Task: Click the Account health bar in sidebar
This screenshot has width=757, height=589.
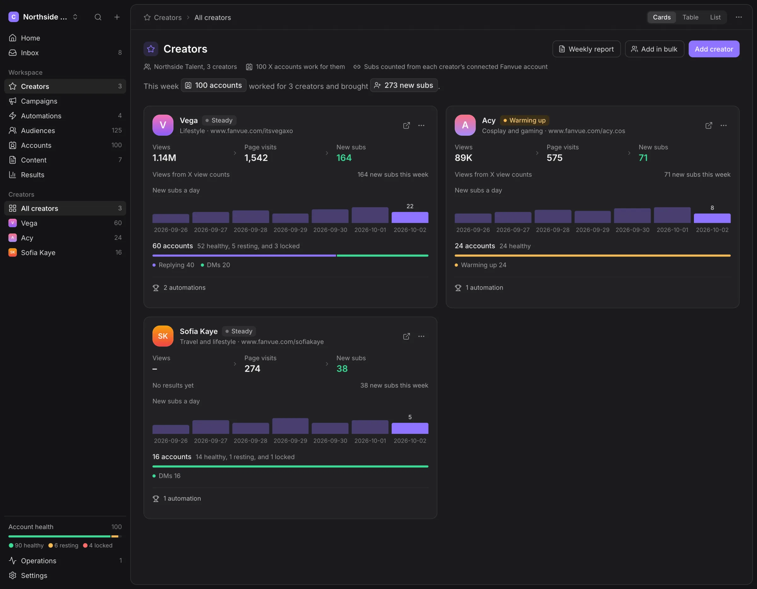Action: [x=65, y=536]
